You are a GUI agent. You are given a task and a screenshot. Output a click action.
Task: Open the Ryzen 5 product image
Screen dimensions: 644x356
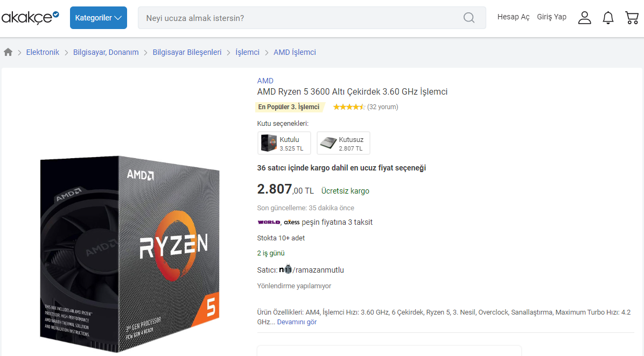pos(130,253)
